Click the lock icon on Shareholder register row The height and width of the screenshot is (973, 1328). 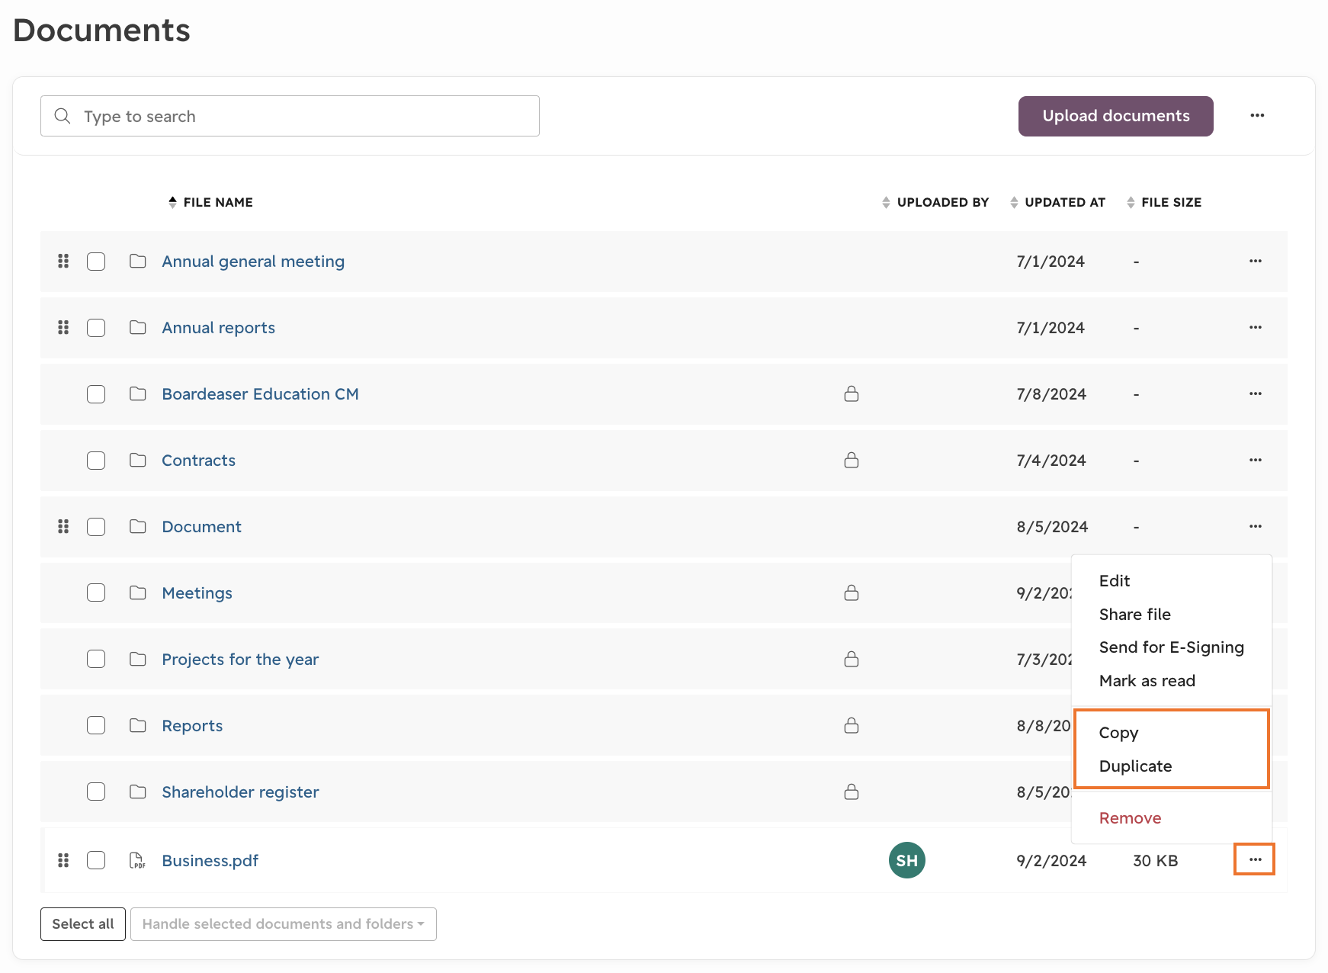coord(852,792)
